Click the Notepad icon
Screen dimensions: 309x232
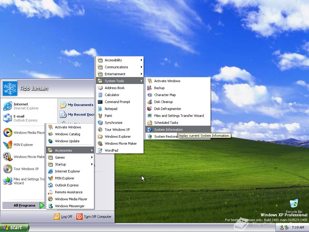click(x=100, y=109)
